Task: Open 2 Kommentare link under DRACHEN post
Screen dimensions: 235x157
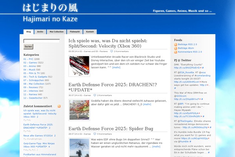Action: click(104, 95)
